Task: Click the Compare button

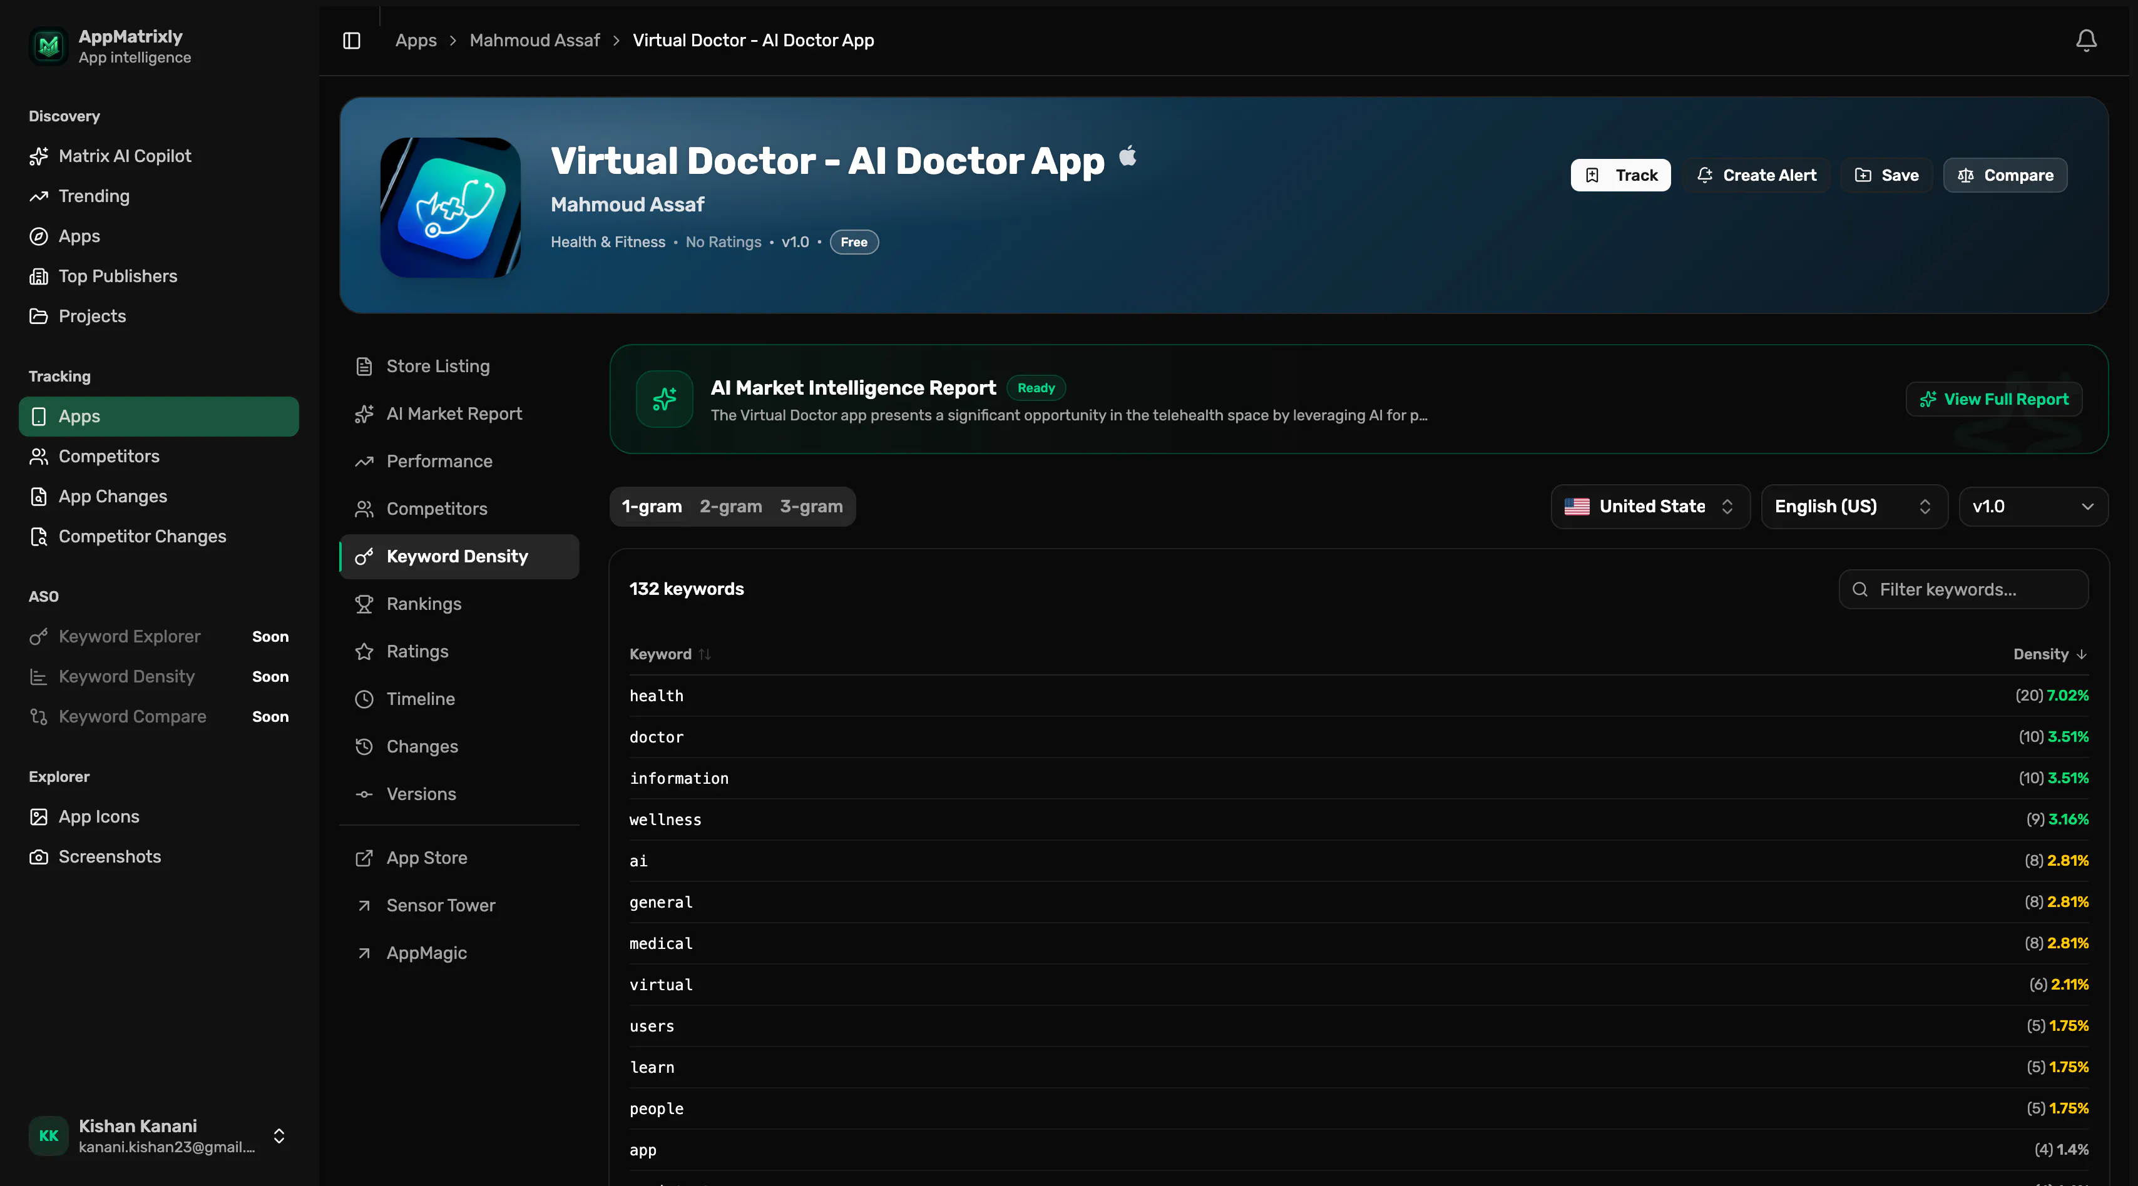Action: point(2005,175)
